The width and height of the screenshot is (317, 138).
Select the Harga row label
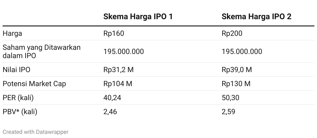coord(12,33)
